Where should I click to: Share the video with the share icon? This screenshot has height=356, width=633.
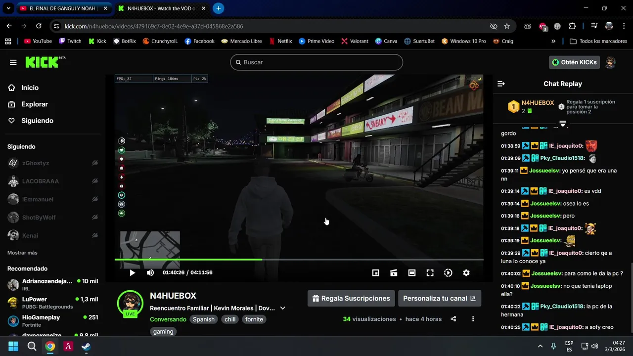pyautogui.click(x=453, y=319)
